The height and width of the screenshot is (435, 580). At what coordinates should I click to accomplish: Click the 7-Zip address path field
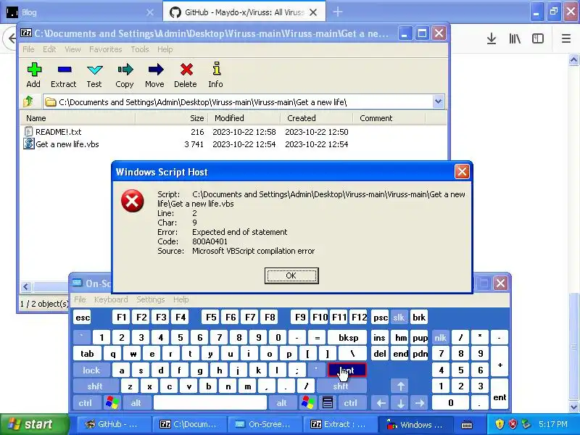tap(244, 101)
